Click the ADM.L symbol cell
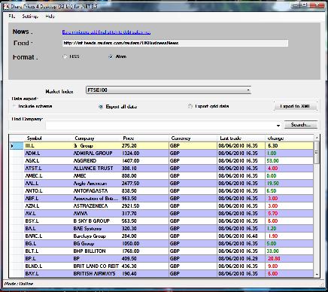Screen dimensions: 328x292 [48, 154]
